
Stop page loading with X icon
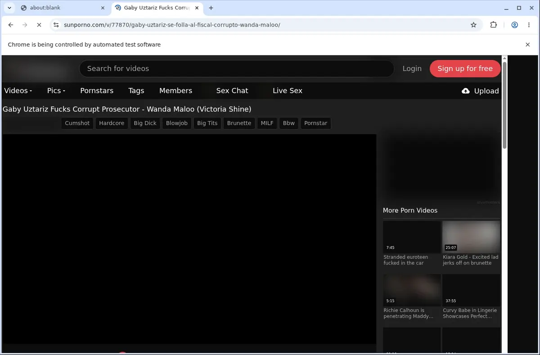(x=39, y=25)
